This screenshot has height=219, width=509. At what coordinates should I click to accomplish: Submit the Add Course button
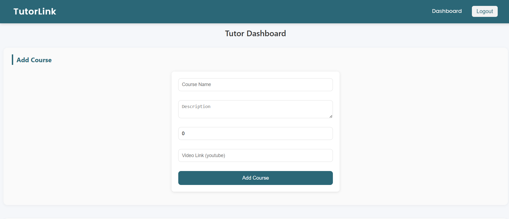coord(255,178)
